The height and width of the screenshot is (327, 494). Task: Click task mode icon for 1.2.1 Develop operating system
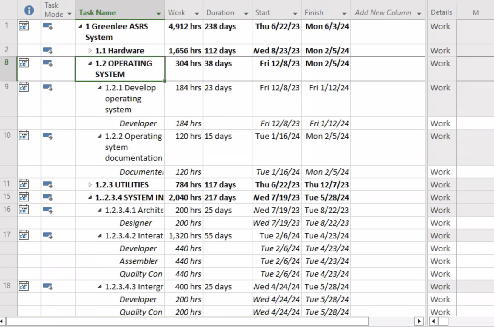(x=48, y=88)
